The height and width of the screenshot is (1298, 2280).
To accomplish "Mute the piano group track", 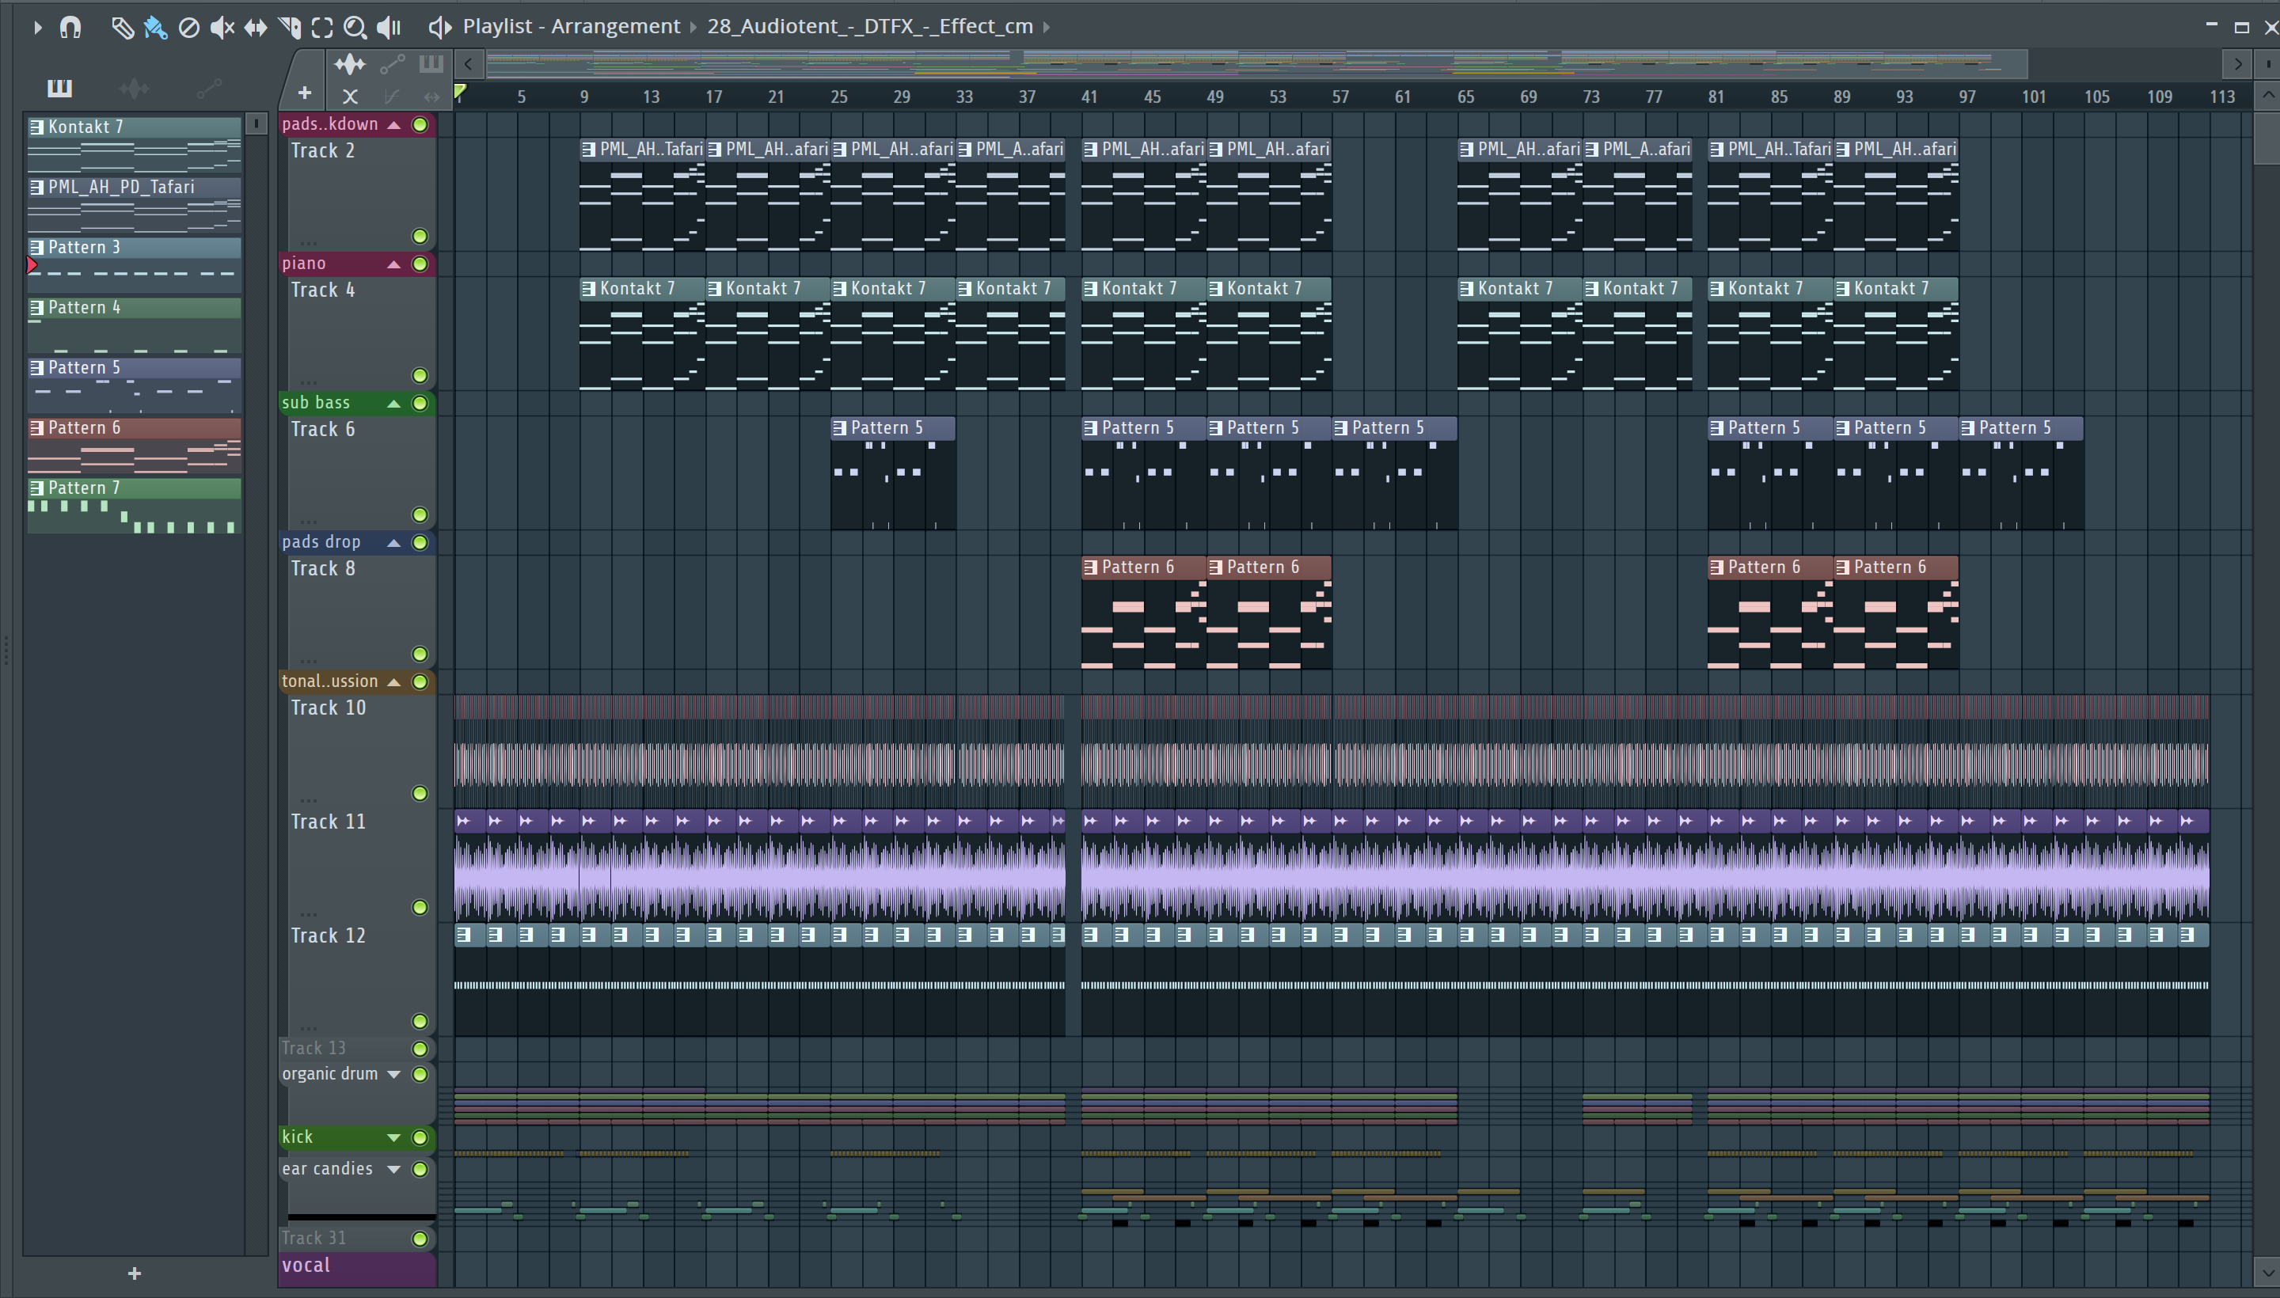I will [x=419, y=264].
